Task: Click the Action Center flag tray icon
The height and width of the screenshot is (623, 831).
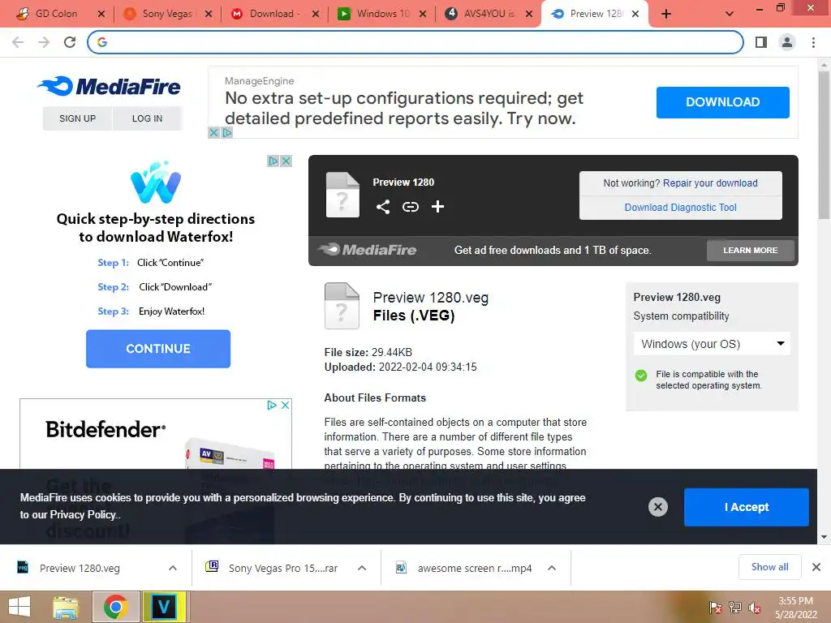Action: pos(715,608)
